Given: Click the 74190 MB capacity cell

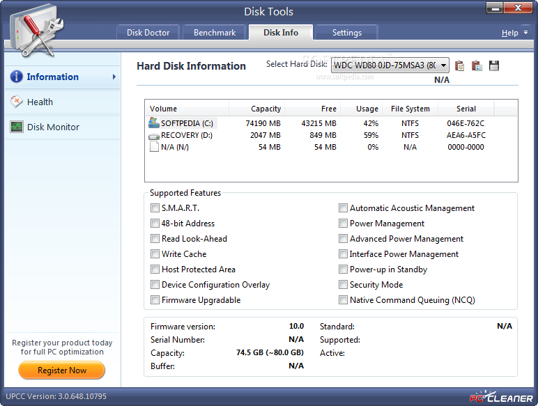Looking at the screenshot, I should tap(263, 123).
